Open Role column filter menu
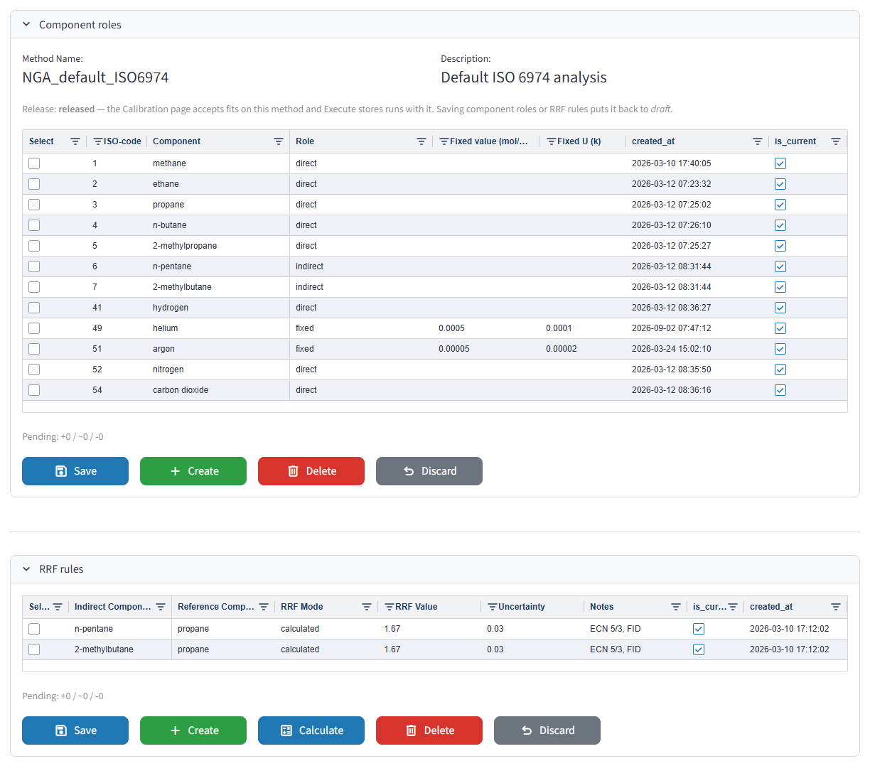Screen dimensions: 870x766 coord(421,141)
